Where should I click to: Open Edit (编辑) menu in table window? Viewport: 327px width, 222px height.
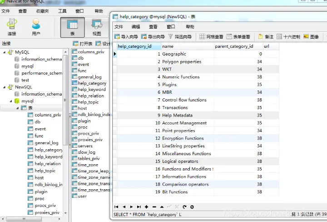(x=136, y=27)
